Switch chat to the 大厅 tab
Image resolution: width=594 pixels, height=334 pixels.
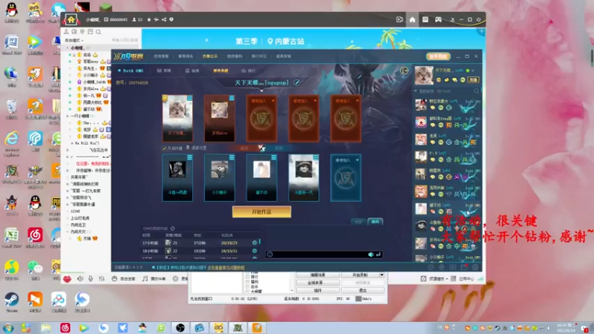coord(359,221)
